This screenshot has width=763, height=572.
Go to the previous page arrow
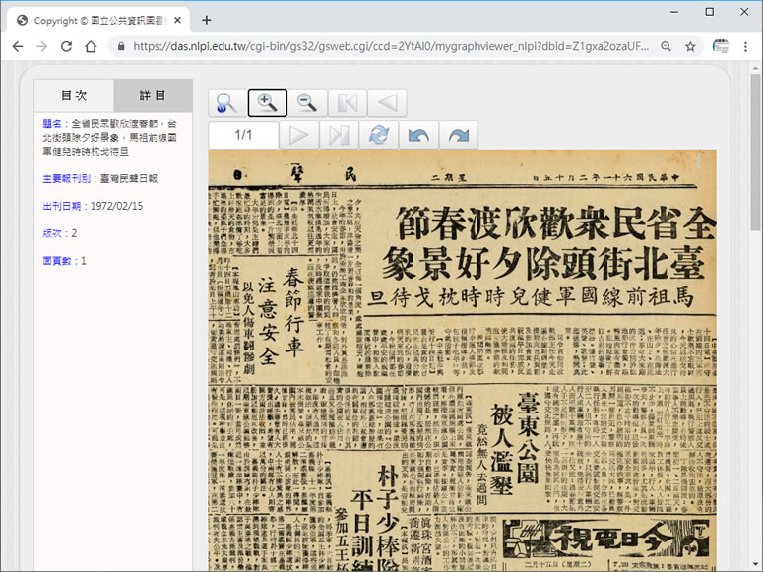click(386, 102)
